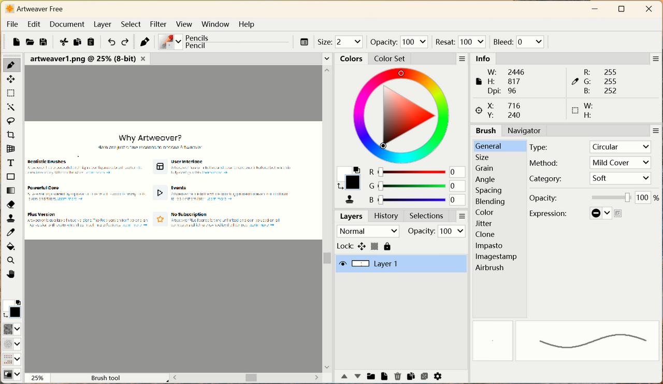This screenshot has width=663, height=384.
Task: Pick the Eraser tool
Action: click(x=11, y=204)
